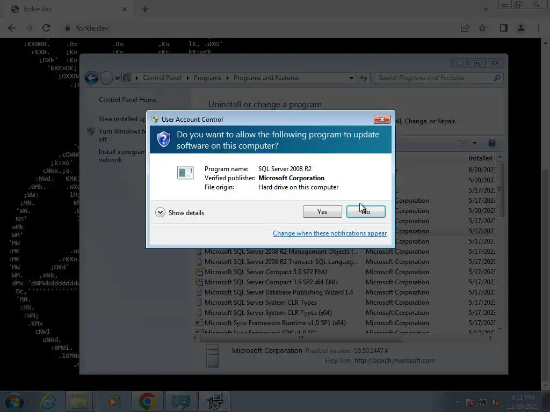Open the tab search dropdown chevron
Screen dimensions: 550x412
(486, 9)
